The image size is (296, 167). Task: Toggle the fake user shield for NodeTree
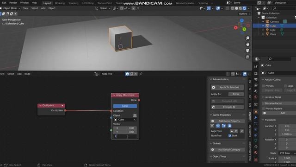click(x=127, y=74)
